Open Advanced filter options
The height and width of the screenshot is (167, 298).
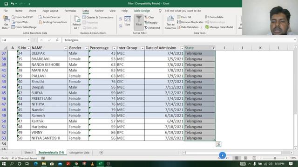[152, 28]
